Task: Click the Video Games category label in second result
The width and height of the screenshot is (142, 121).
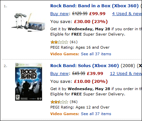Action: click(65, 114)
